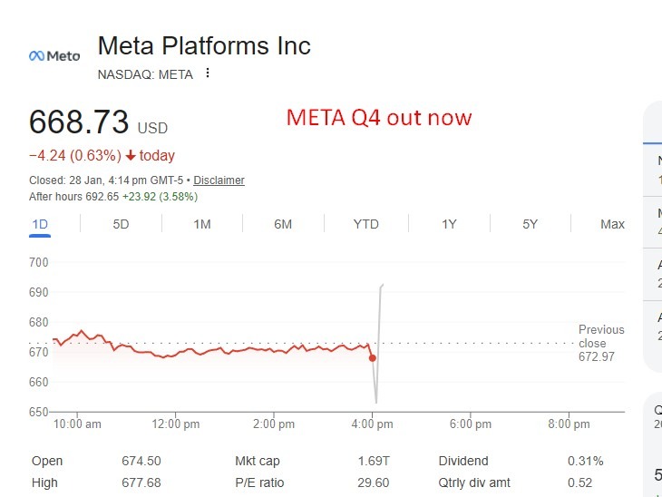Image resolution: width=662 pixels, height=497 pixels.
Task: Show the Max time range chart
Action: (x=612, y=224)
